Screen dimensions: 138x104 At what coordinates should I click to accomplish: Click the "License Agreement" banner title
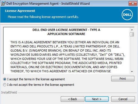point(20,11)
